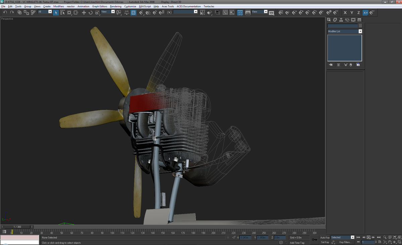Click the Set Key button

325,242
